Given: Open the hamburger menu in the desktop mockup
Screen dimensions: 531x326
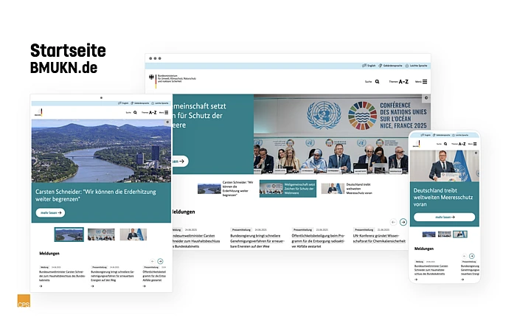Looking at the screenshot, I should coord(425,82).
